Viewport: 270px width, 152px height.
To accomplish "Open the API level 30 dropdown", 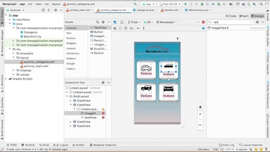I will pyautogui.click(x=148, y=22).
